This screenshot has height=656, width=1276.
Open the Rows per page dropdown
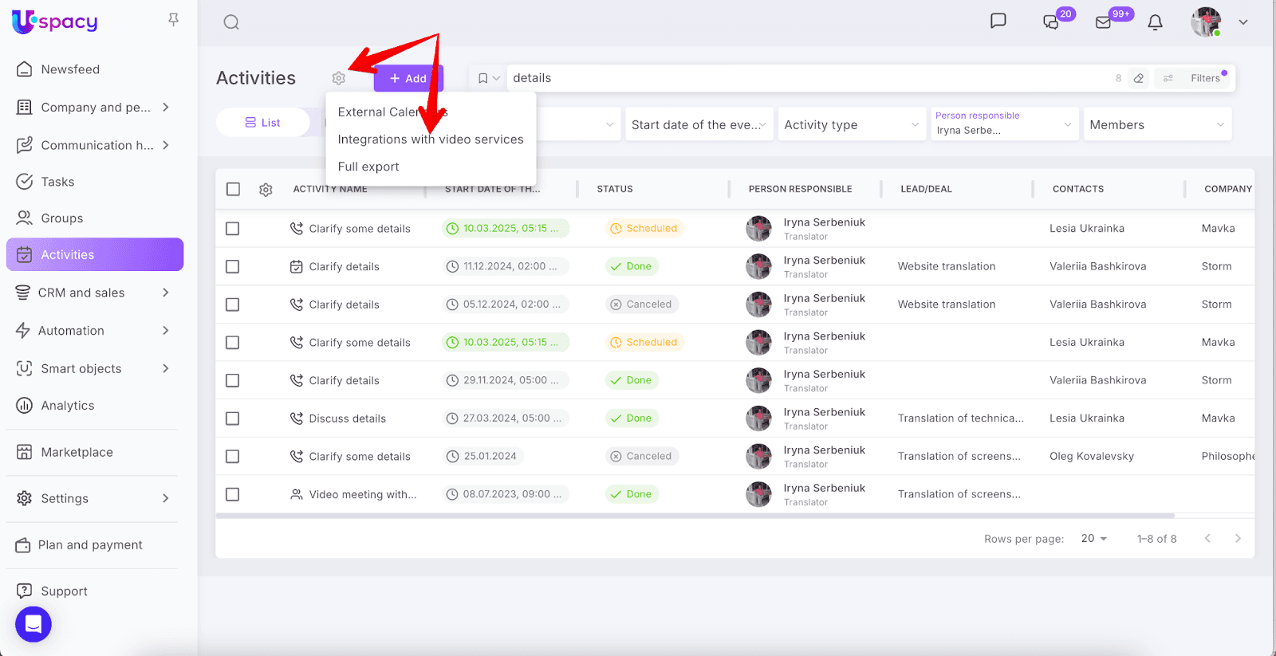pyautogui.click(x=1093, y=539)
